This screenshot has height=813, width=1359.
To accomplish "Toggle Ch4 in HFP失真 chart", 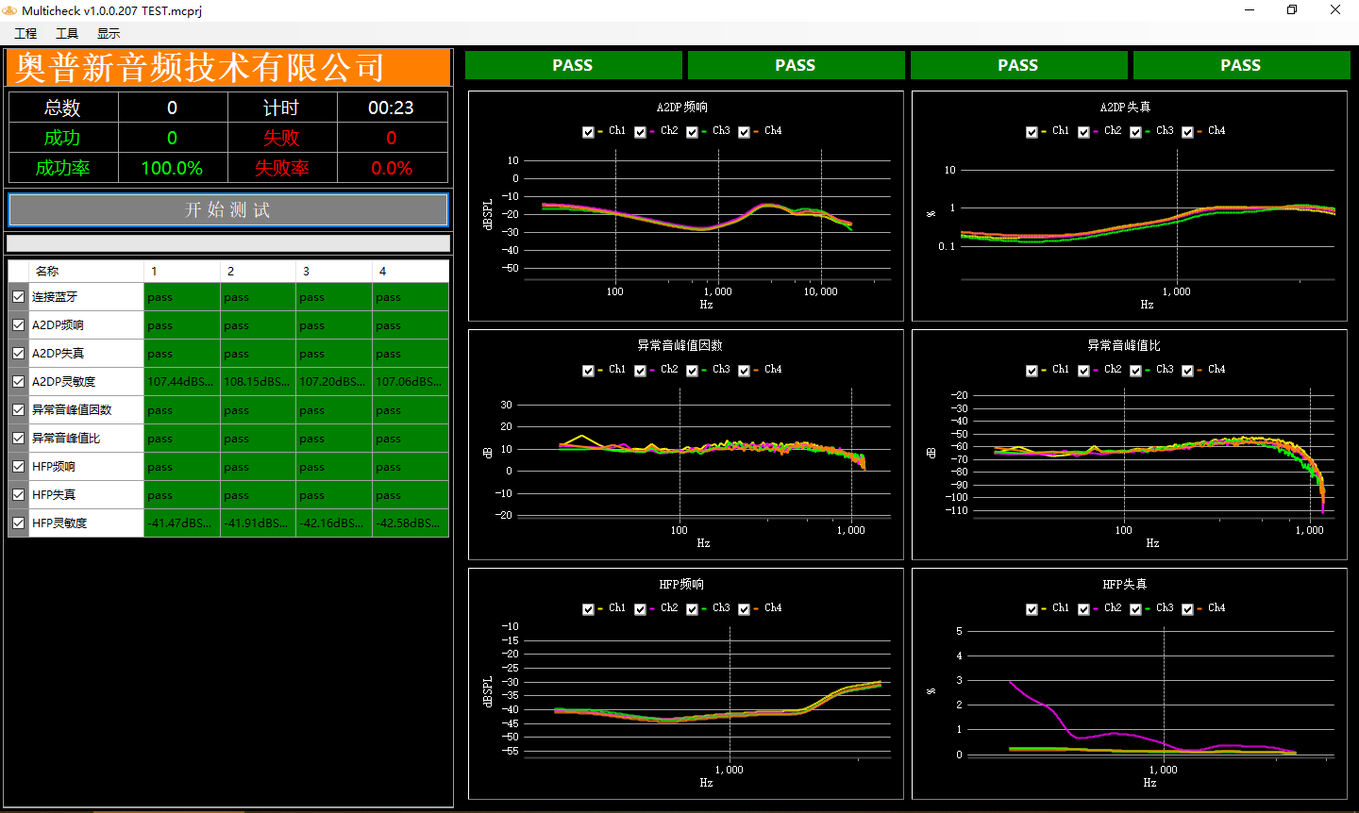I will (1187, 609).
